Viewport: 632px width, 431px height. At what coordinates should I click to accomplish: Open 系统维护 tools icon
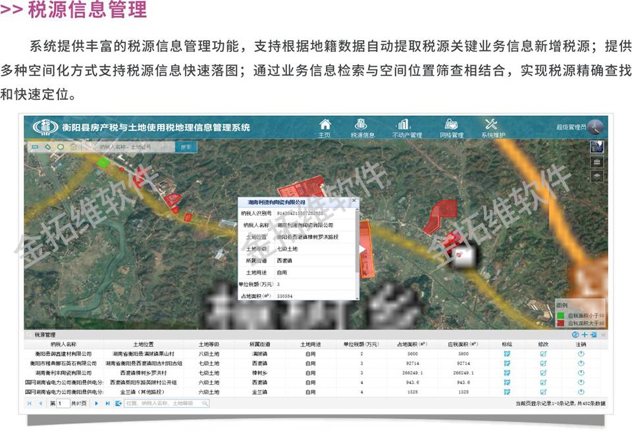492,127
